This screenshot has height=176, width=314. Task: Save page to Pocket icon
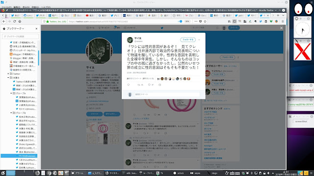pyautogui.click(x=201, y=22)
